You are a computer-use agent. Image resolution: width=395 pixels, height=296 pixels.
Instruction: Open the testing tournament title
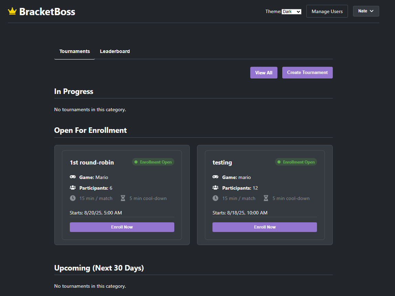coord(222,162)
